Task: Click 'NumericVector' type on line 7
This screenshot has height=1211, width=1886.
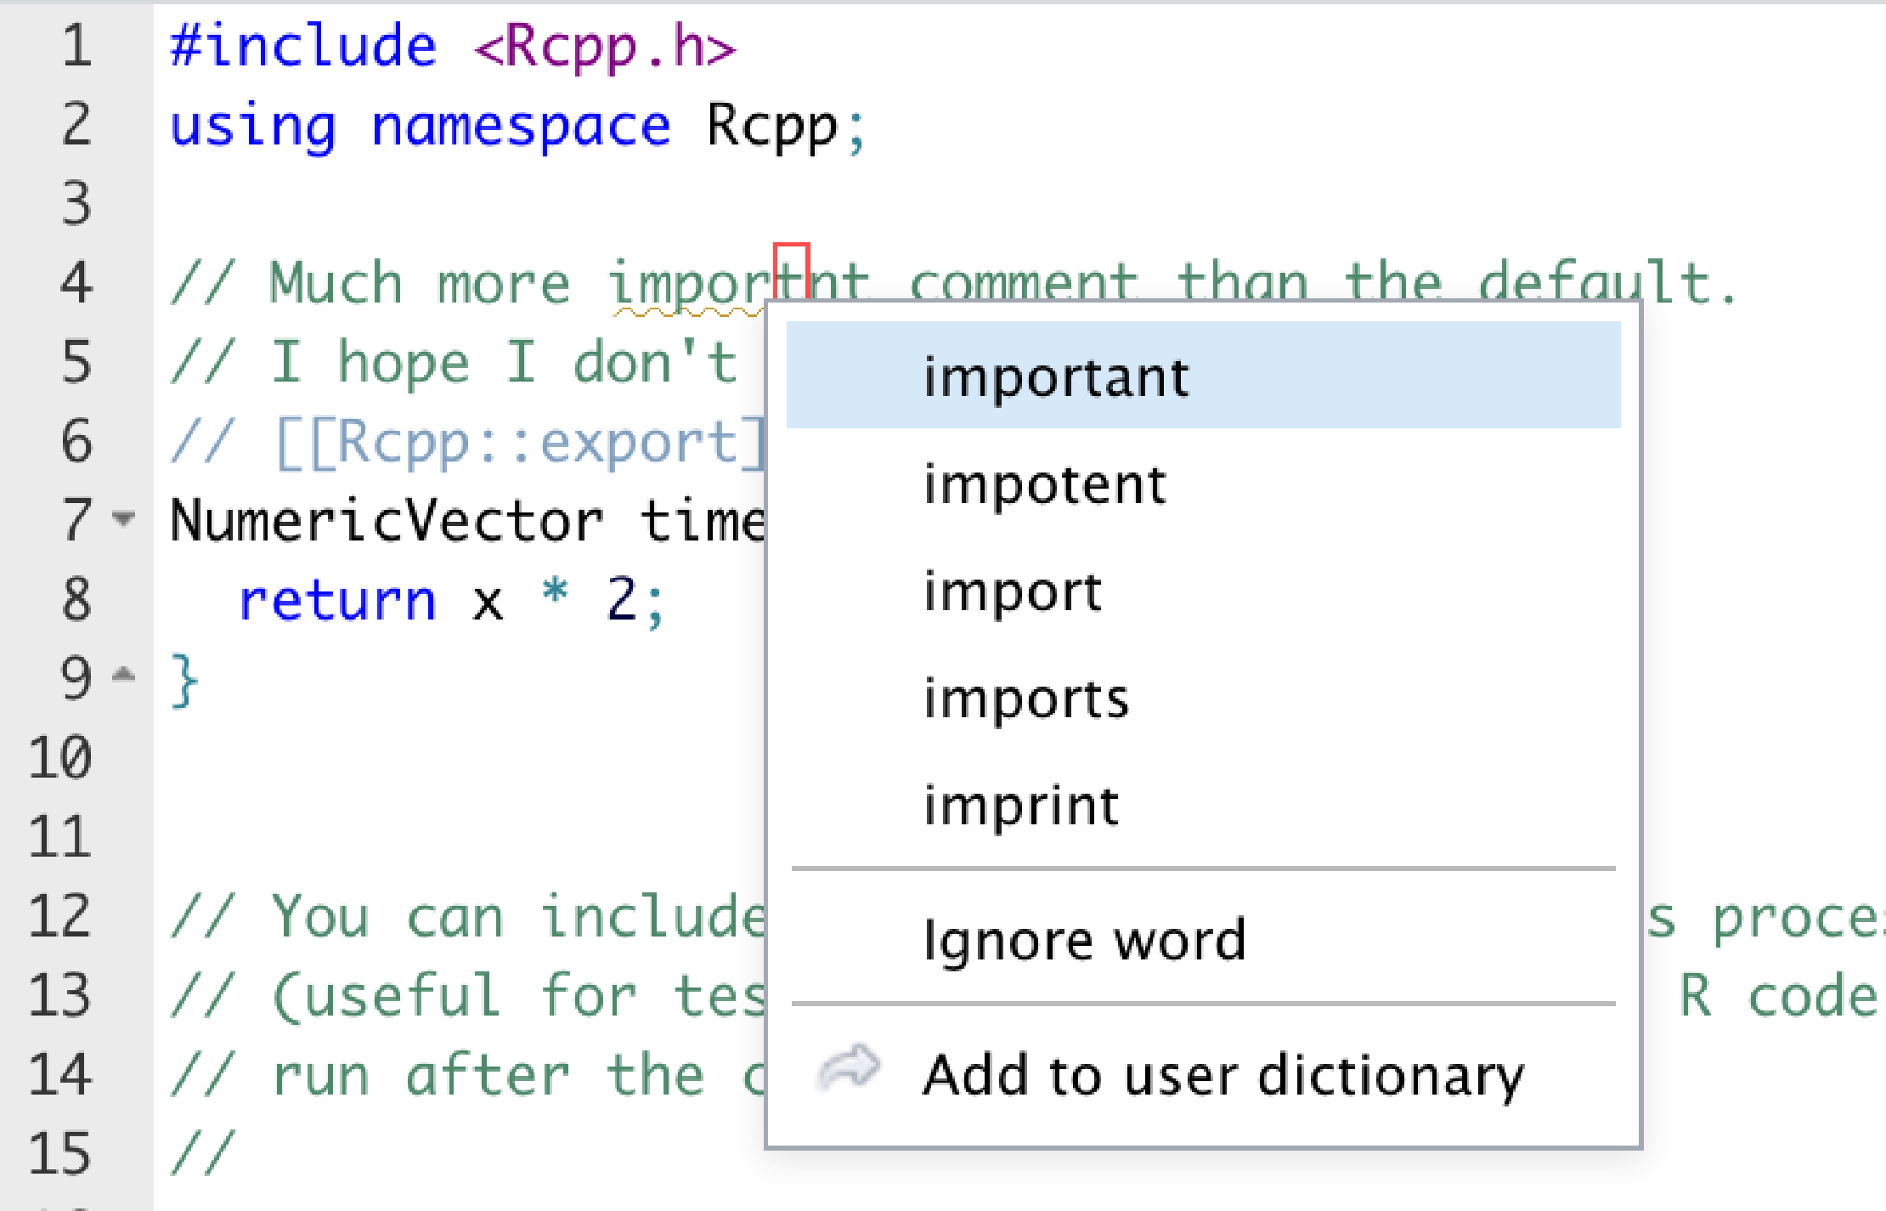Action: (x=386, y=520)
